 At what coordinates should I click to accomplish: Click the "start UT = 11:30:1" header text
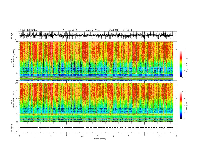(121, 30)
